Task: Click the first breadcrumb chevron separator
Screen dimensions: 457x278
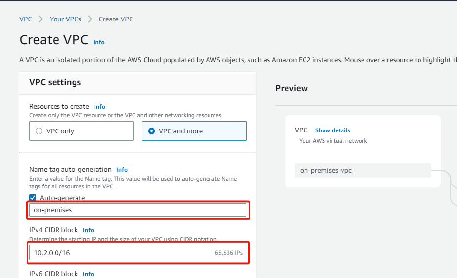Action: tap(41, 19)
